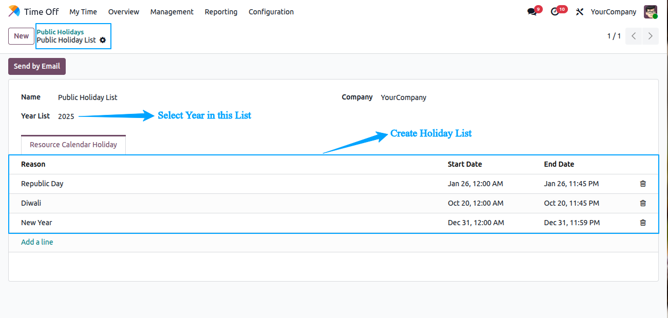Open the Management menu
This screenshot has width=668, height=318.
click(172, 12)
